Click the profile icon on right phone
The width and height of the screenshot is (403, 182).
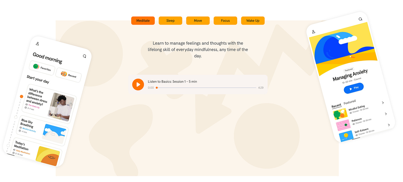coord(314,32)
